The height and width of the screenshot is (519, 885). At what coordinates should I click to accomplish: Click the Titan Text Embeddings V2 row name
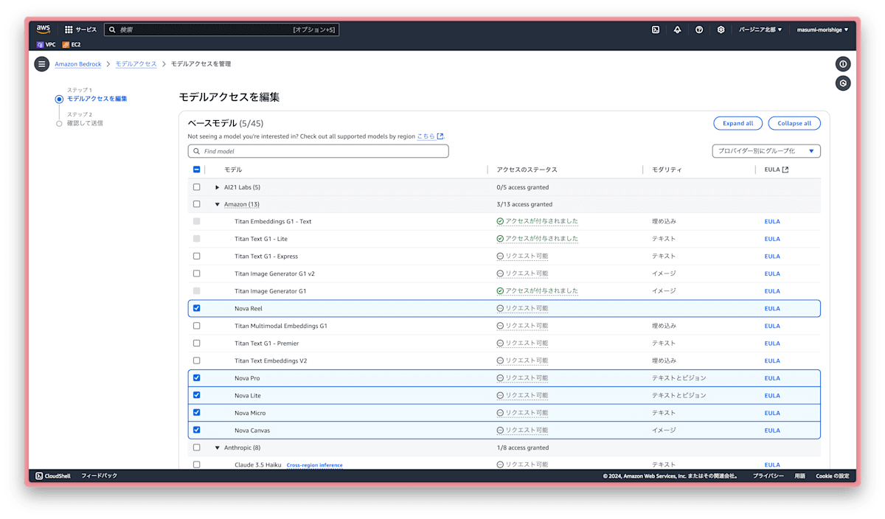(271, 360)
